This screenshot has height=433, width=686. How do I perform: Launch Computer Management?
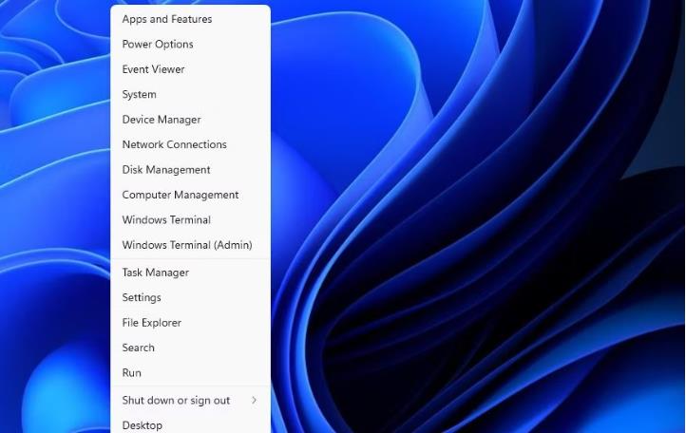point(191,195)
